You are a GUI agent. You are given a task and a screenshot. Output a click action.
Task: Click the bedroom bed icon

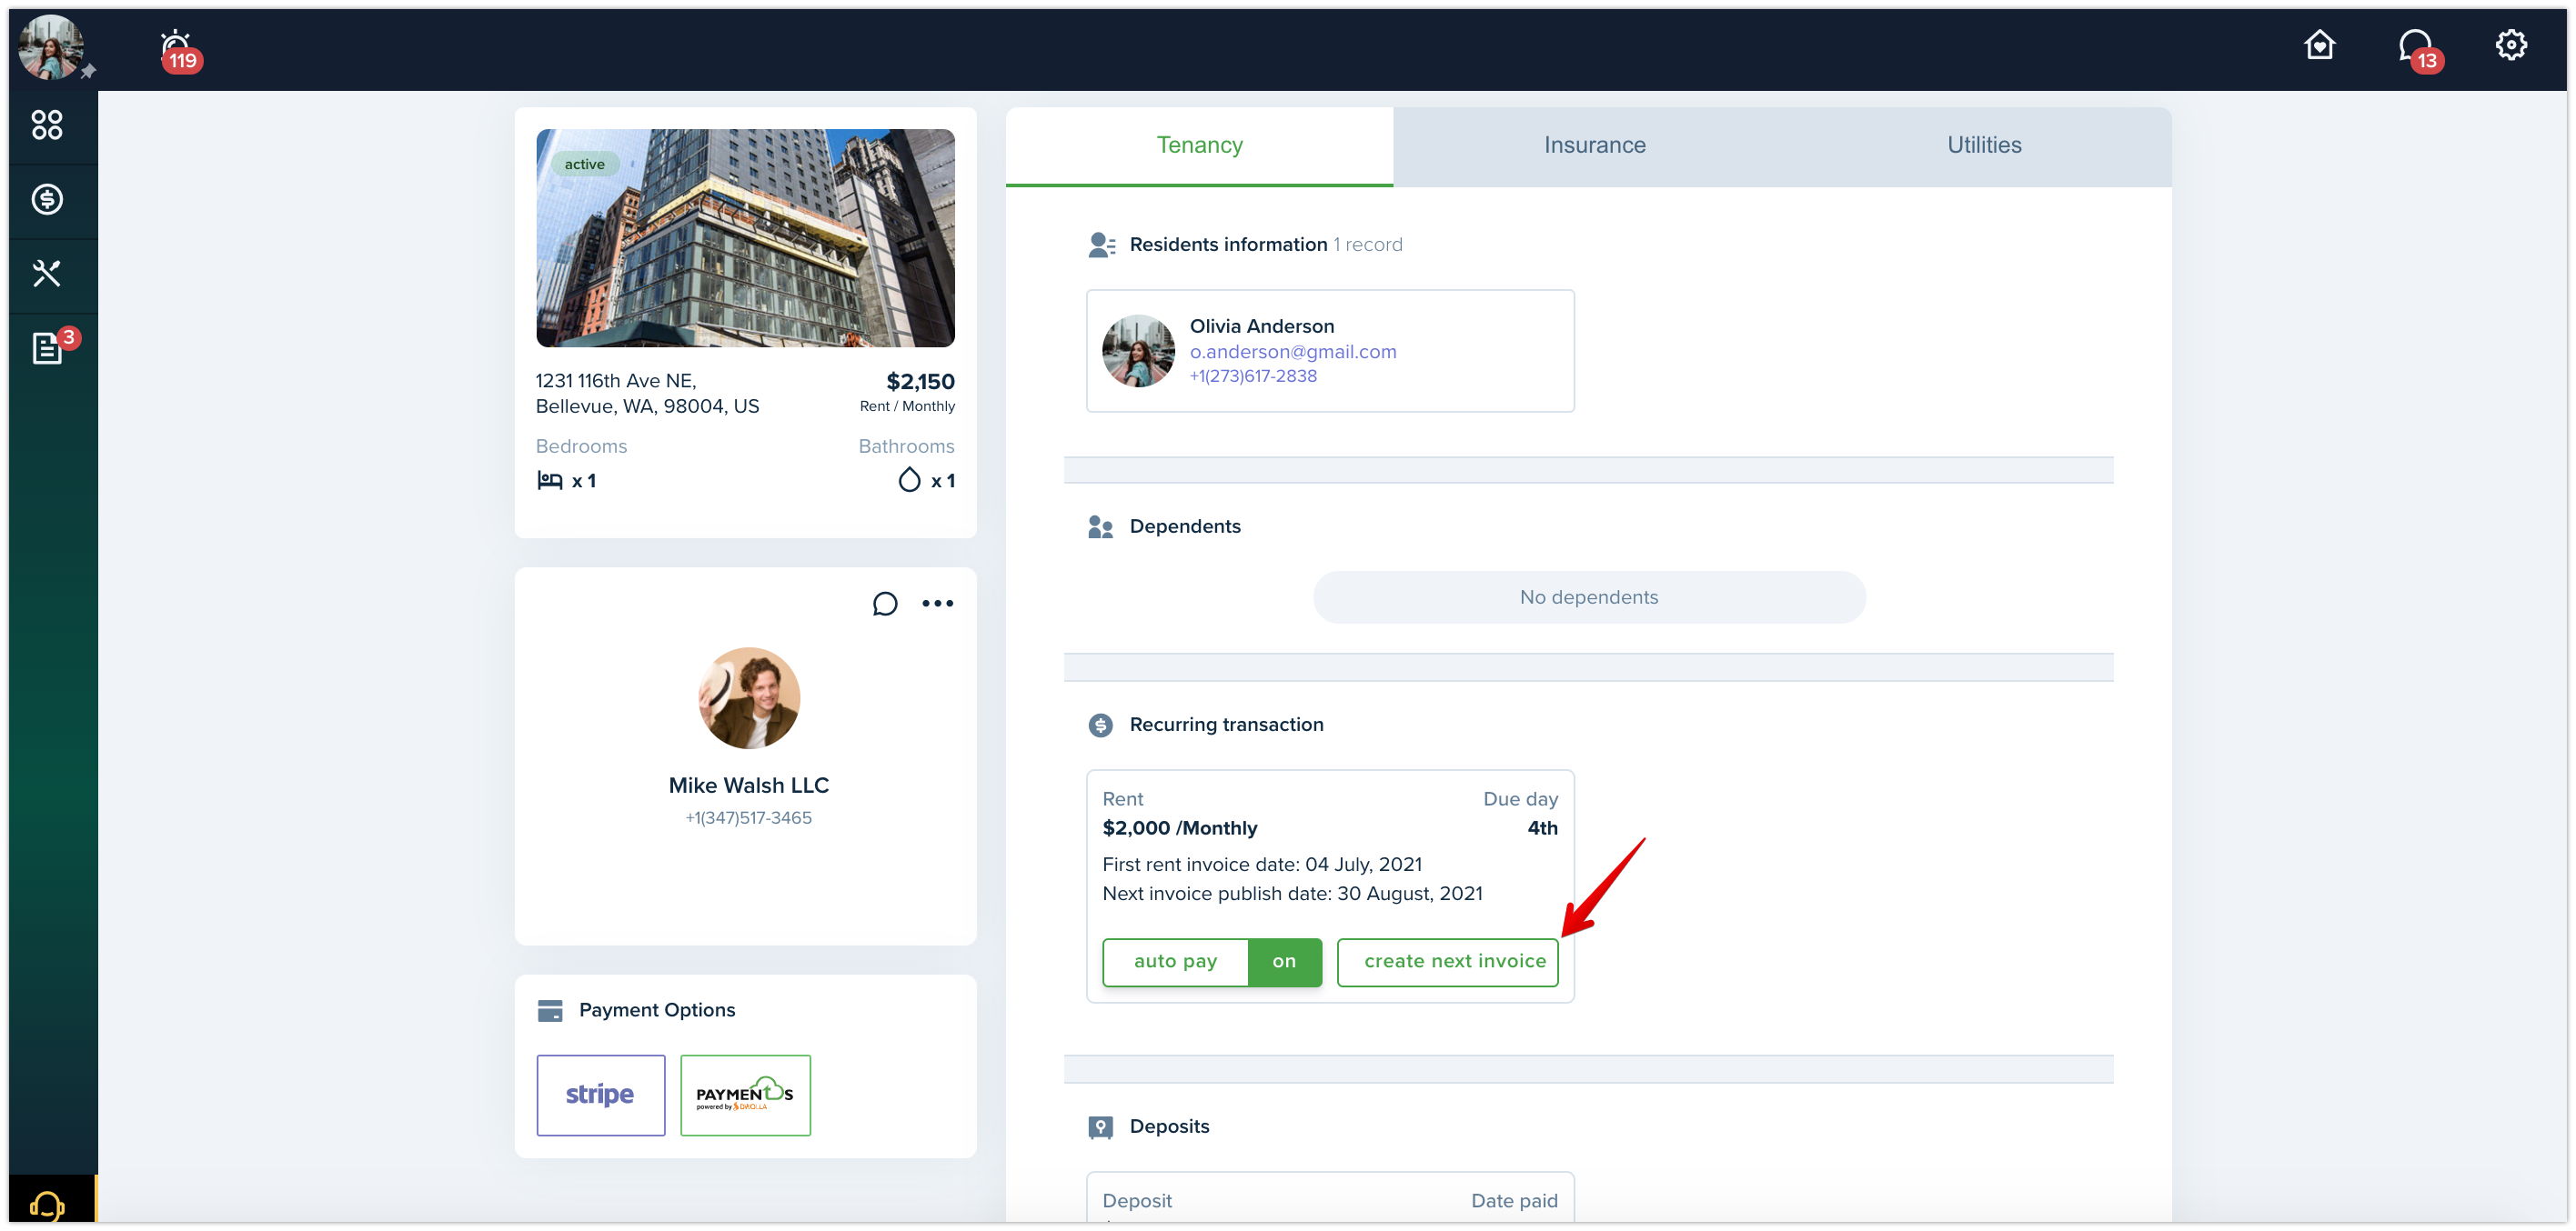[x=550, y=481]
